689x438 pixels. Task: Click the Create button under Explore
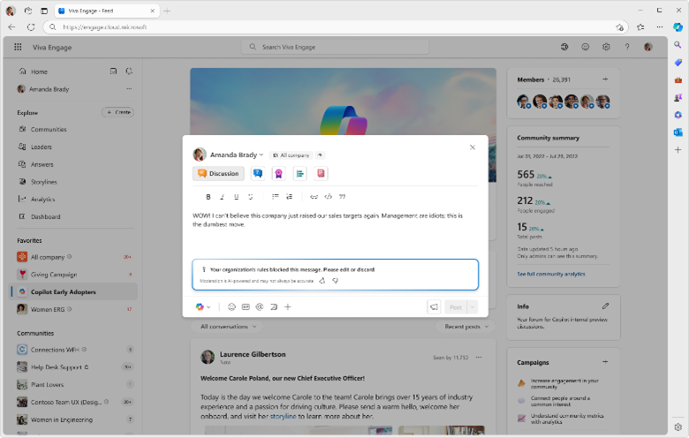click(x=117, y=112)
